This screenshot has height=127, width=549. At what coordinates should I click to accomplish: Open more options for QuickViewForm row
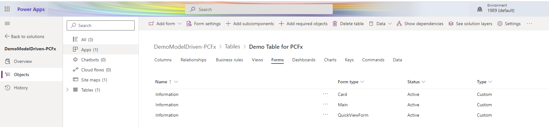click(x=325, y=115)
